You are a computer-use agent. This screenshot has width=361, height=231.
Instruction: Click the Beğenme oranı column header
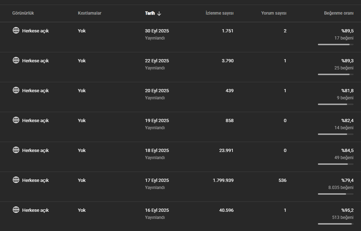click(x=339, y=13)
